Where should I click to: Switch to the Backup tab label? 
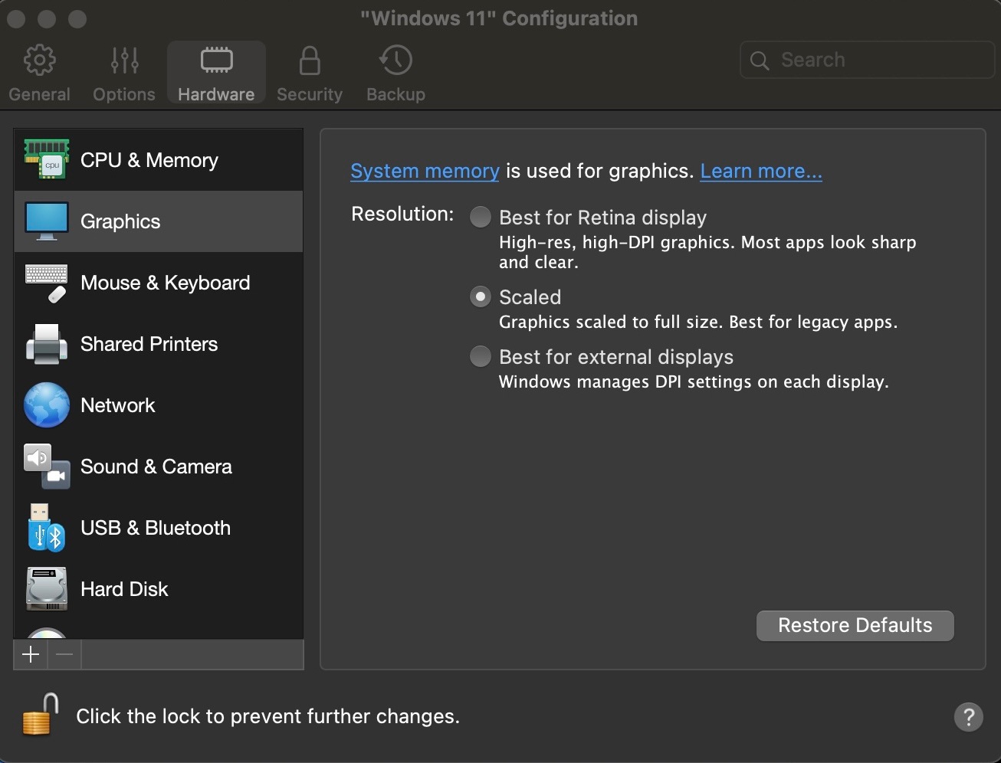click(395, 94)
